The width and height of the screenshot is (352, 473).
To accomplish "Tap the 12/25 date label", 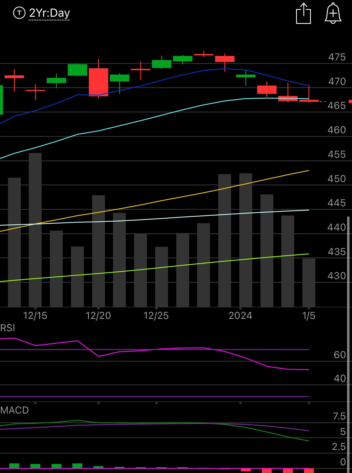I will click(x=156, y=316).
